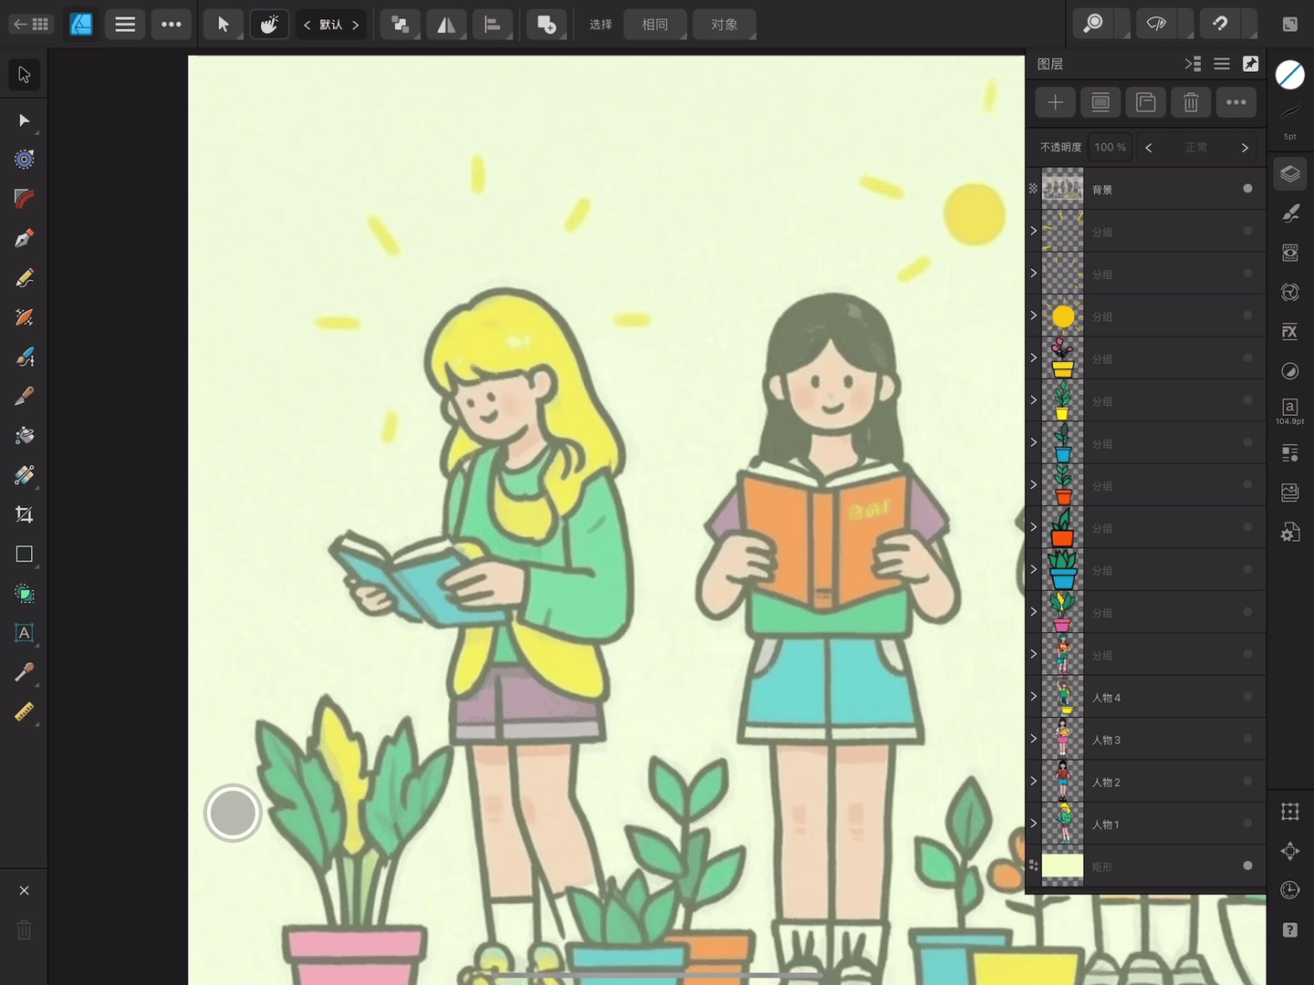Select the Vector Brush tool
The image size is (1314, 985).
click(x=24, y=316)
